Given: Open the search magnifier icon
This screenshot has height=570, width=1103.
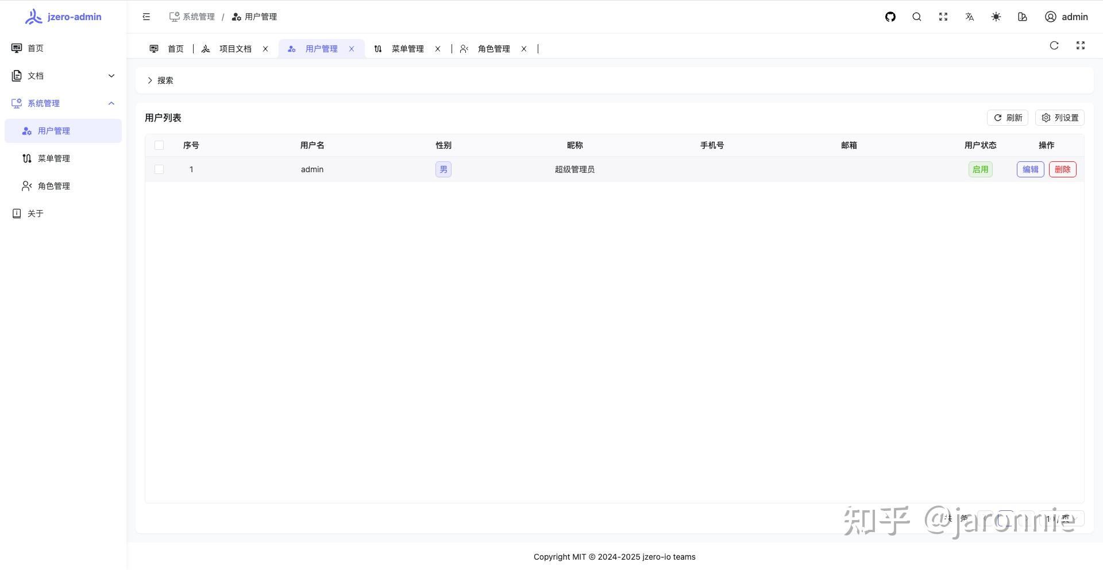Looking at the screenshot, I should click(917, 17).
